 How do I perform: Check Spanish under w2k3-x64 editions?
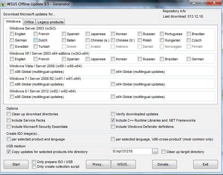point(64,59)
